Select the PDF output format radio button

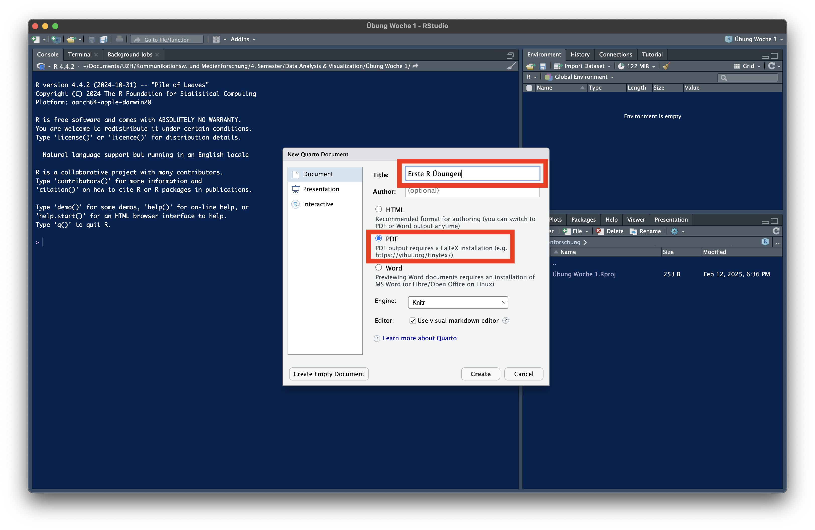click(x=378, y=238)
